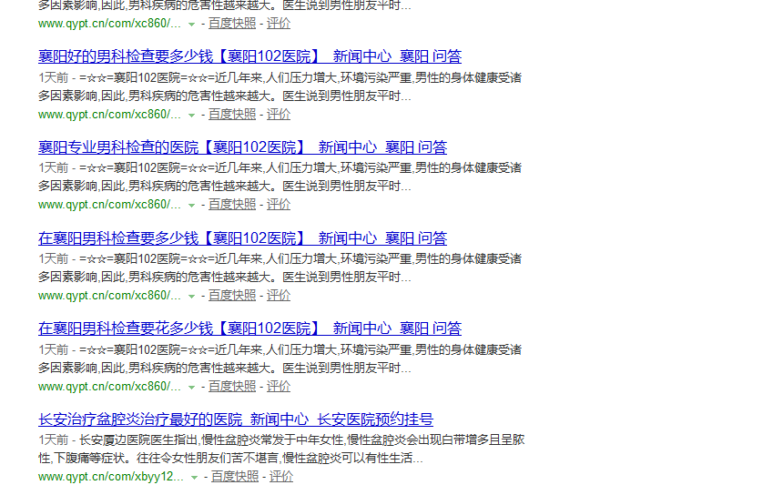This screenshot has width=763, height=495.
Task: Click green URL under 襄阳专业男科检查的医院 result
Action: (109, 206)
